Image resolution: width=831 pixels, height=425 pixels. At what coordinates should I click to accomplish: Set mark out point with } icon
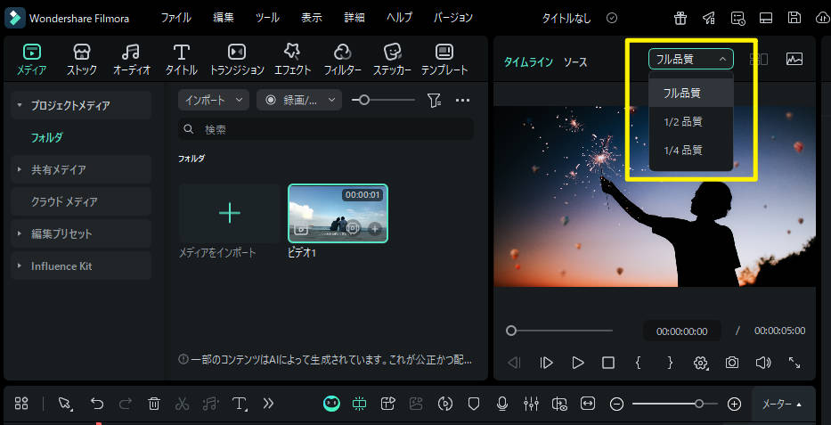pos(670,363)
